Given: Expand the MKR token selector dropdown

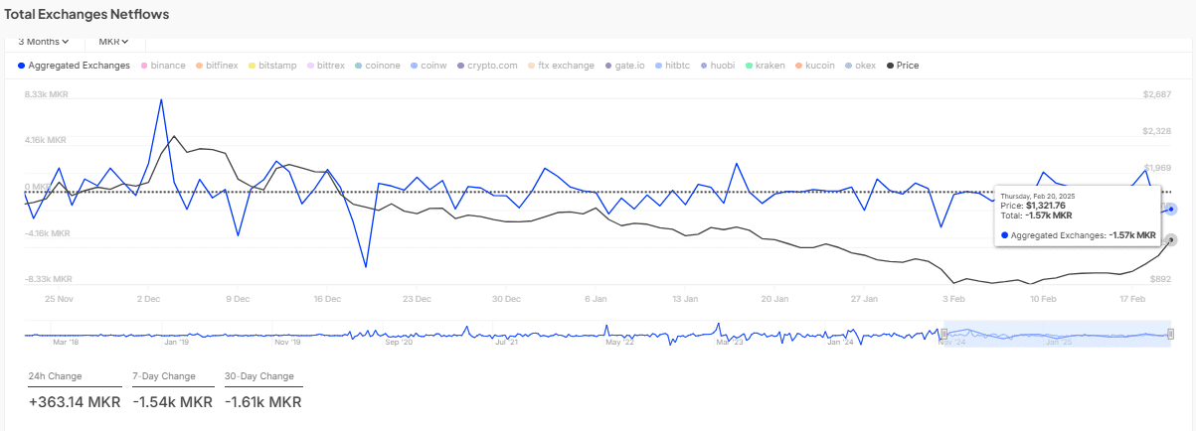Looking at the screenshot, I should pos(114,42).
